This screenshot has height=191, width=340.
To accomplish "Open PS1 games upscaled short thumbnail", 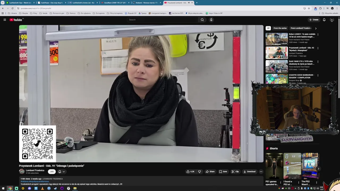I will tap(274, 166).
